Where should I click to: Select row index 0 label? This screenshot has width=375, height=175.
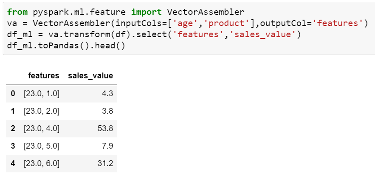(x=13, y=94)
